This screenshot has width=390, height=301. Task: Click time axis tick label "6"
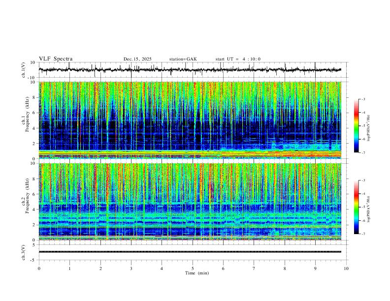coord(223,269)
